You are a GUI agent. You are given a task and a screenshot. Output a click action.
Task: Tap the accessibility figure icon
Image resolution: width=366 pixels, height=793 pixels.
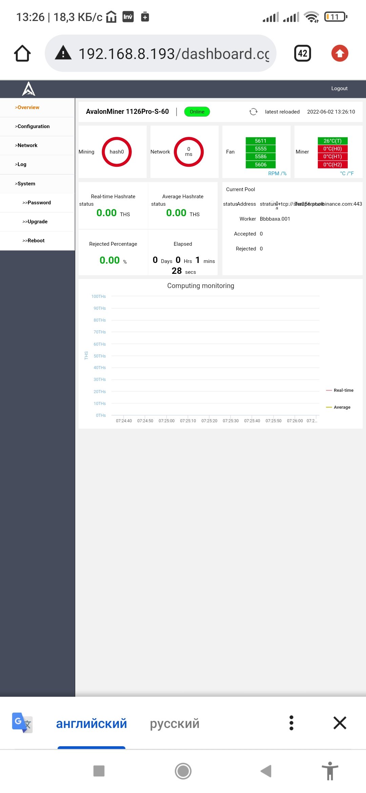click(x=330, y=771)
